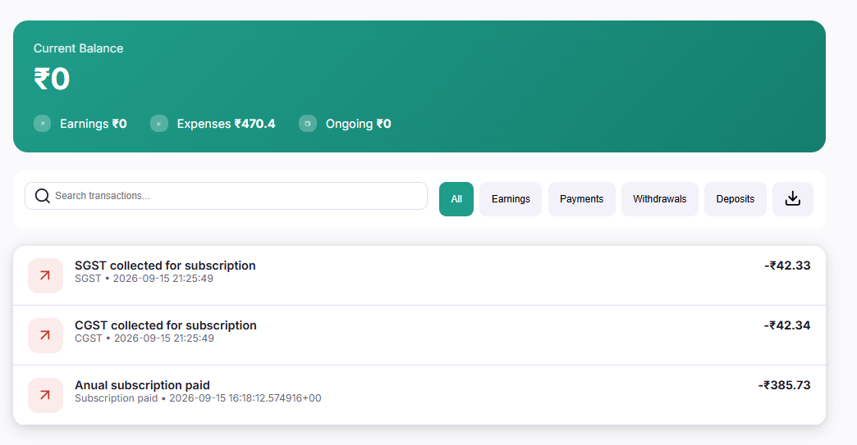Click the Current Balance label
The width and height of the screenshot is (857, 445).
click(x=78, y=48)
